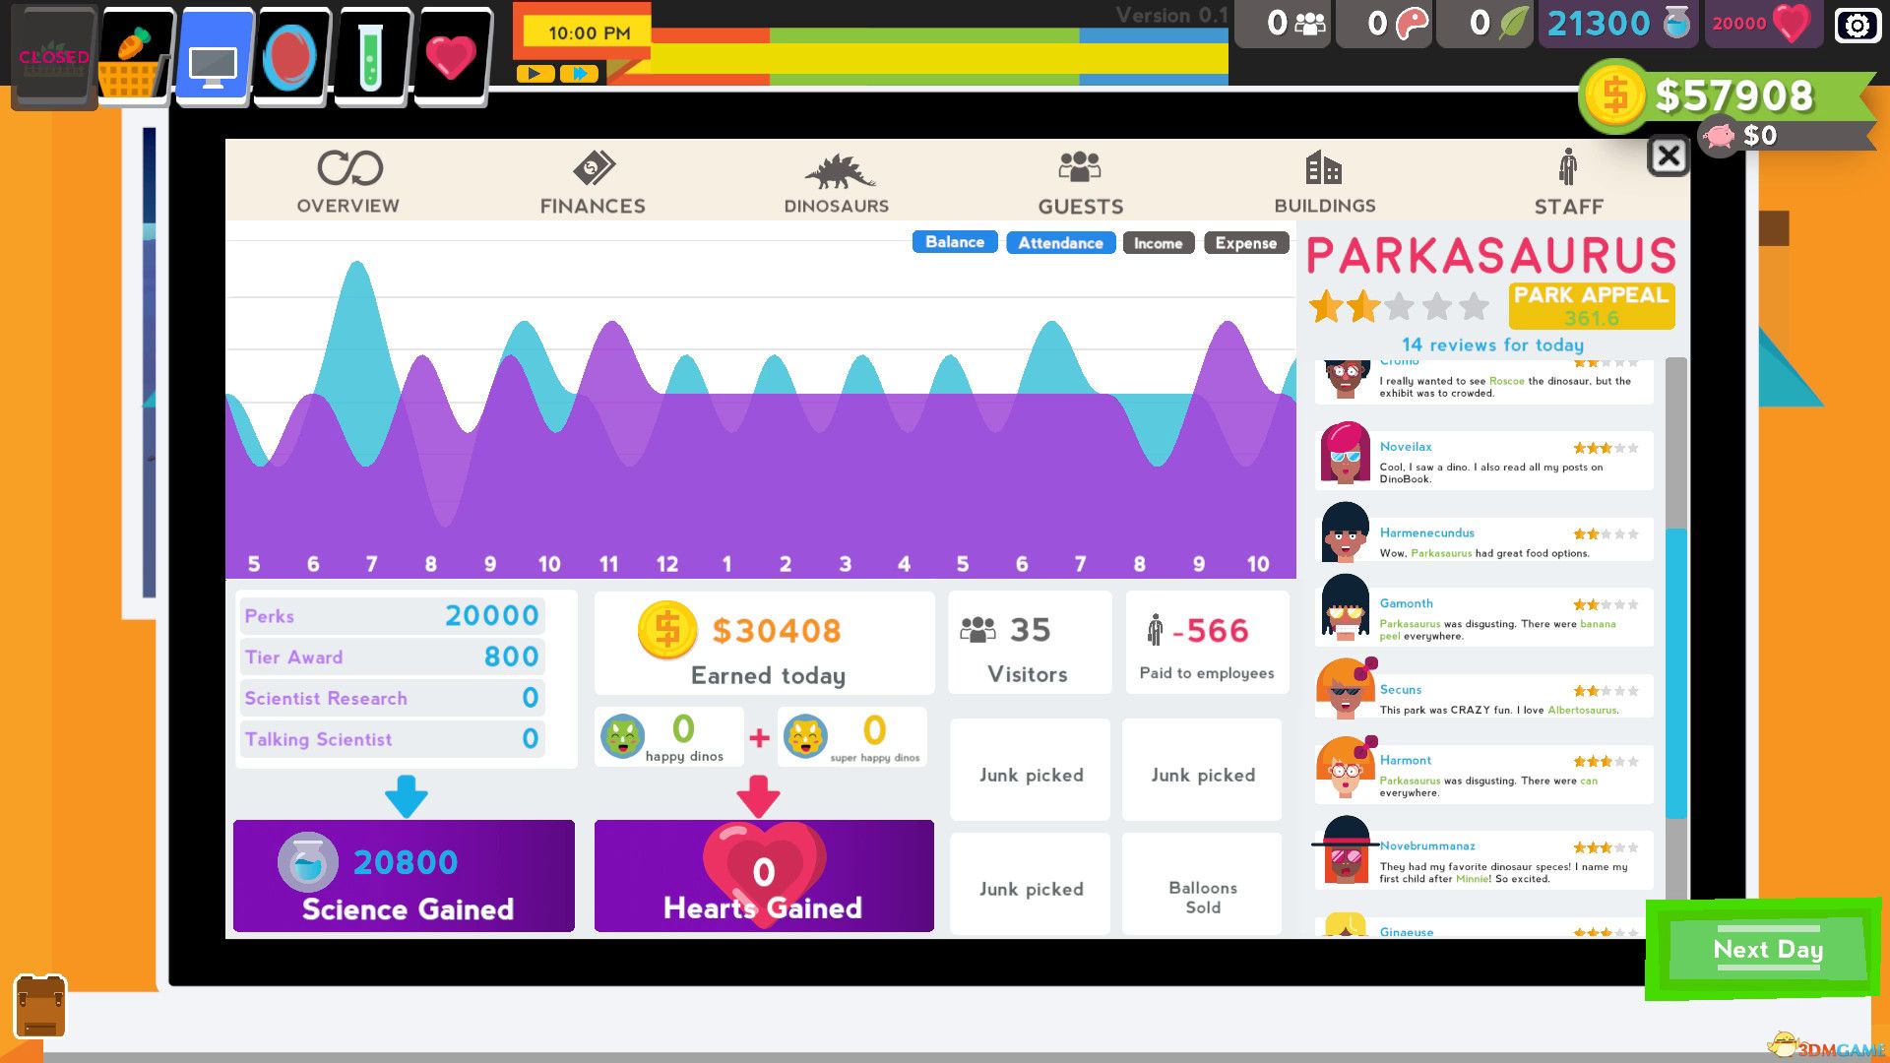1890x1063 pixels.
Task: Click Next Day button
Action: (x=1767, y=949)
